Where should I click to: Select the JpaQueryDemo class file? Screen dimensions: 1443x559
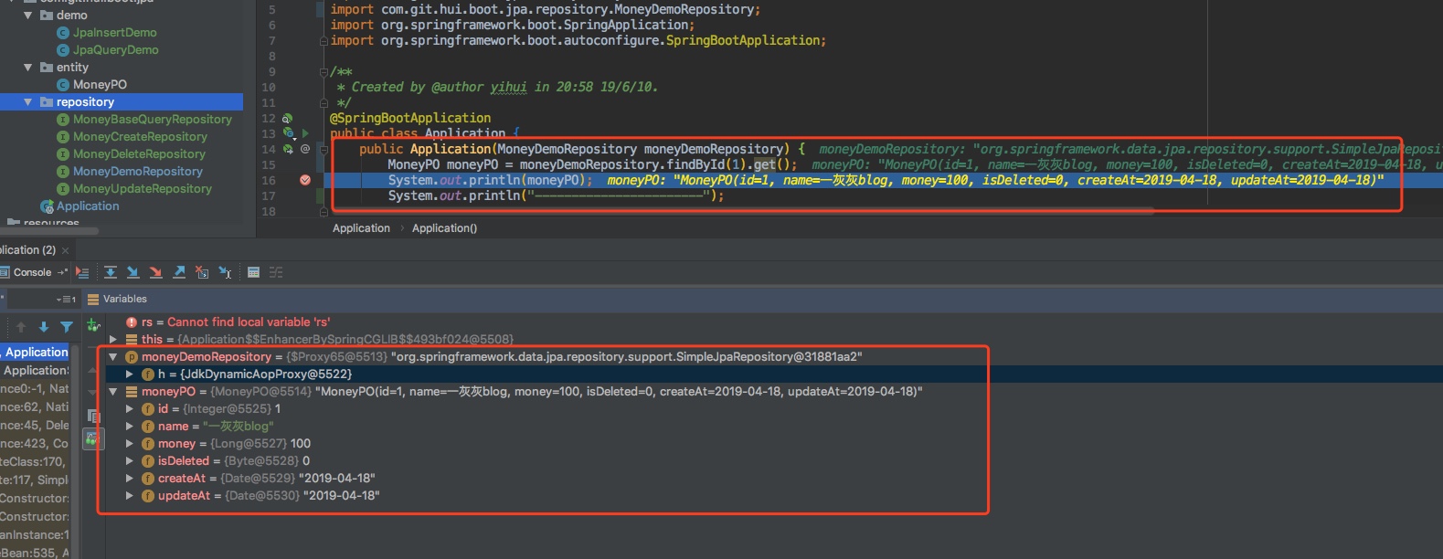[115, 50]
